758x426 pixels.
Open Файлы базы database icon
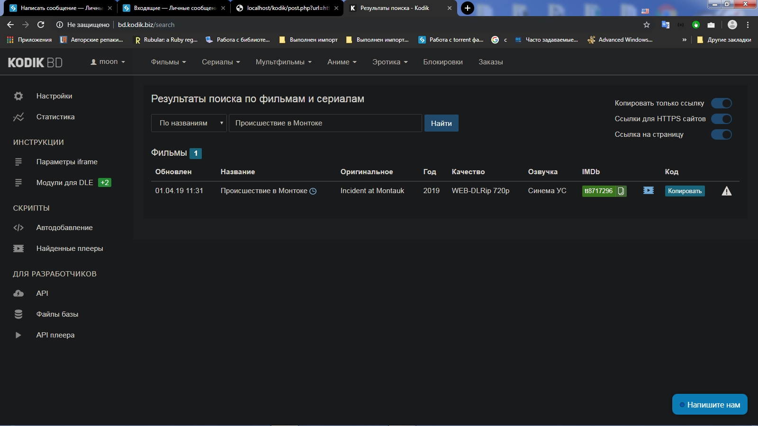pyautogui.click(x=18, y=314)
